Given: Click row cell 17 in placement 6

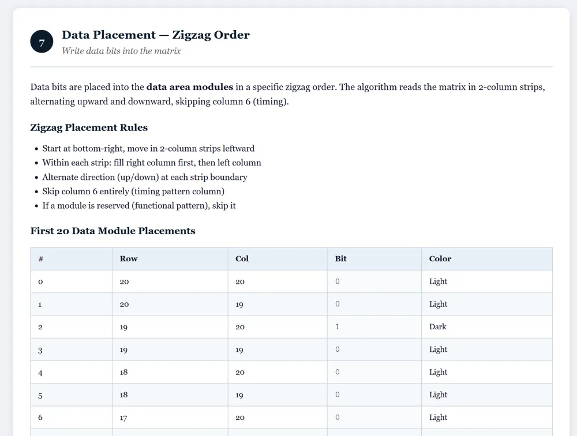Looking at the screenshot, I should [x=170, y=418].
